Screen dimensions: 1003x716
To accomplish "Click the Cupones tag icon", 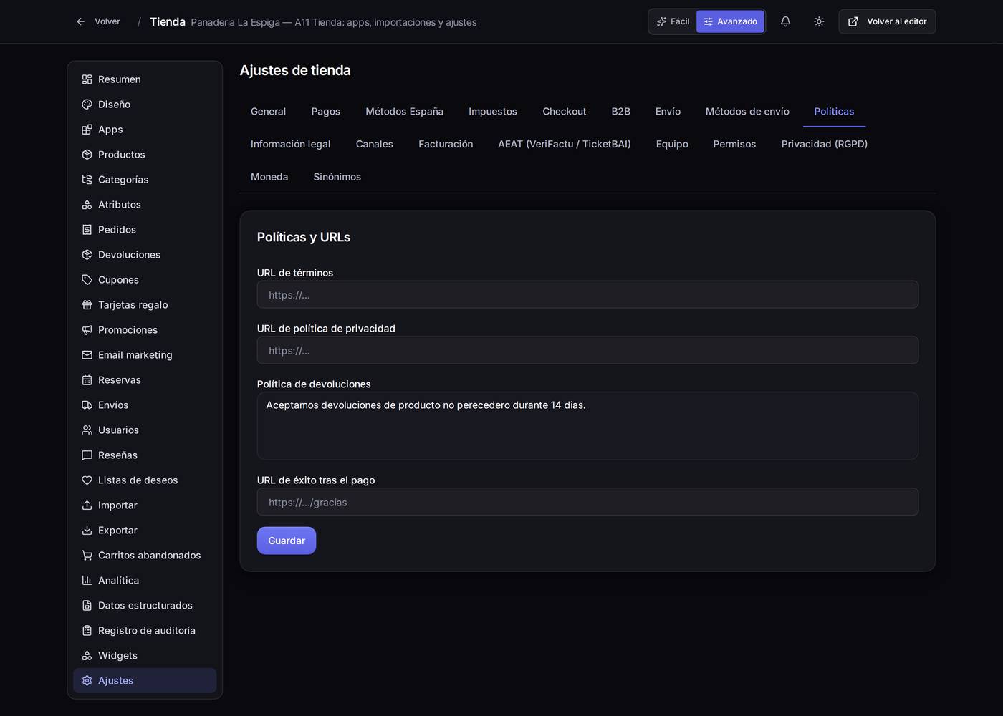I will (x=87, y=280).
